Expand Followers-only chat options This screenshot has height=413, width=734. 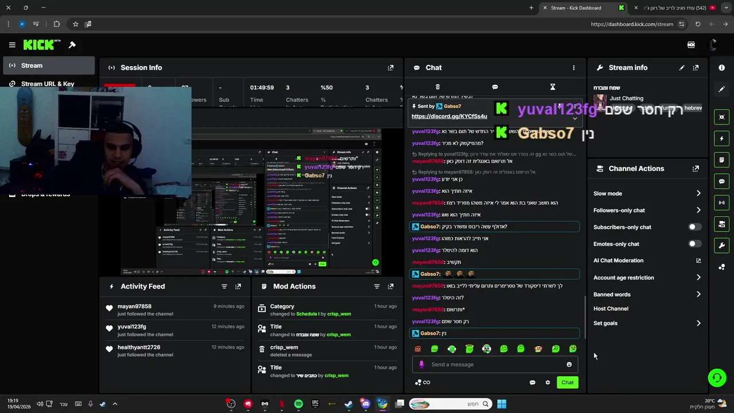click(698, 210)
